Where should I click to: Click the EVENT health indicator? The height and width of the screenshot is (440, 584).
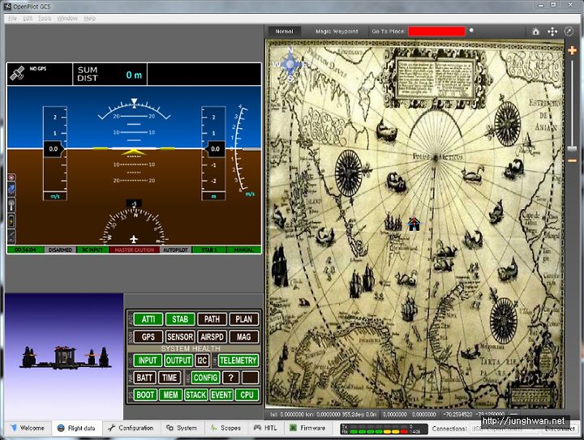(221, 395)
